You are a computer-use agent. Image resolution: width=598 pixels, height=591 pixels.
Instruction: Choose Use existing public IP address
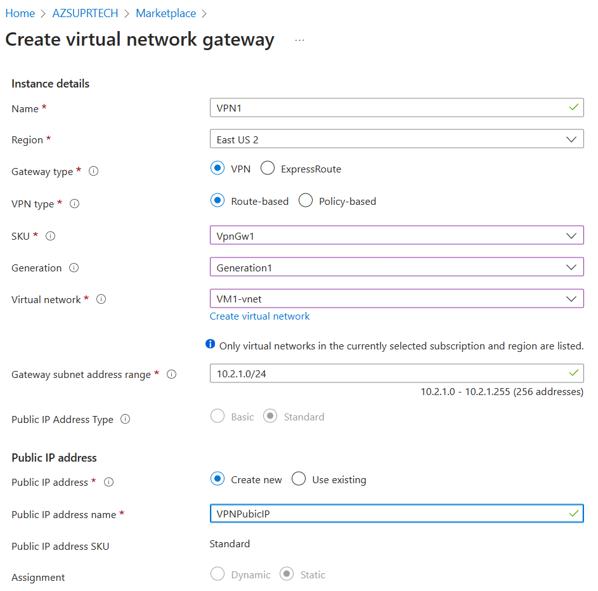pyautogui.click(x=298, y=479)
